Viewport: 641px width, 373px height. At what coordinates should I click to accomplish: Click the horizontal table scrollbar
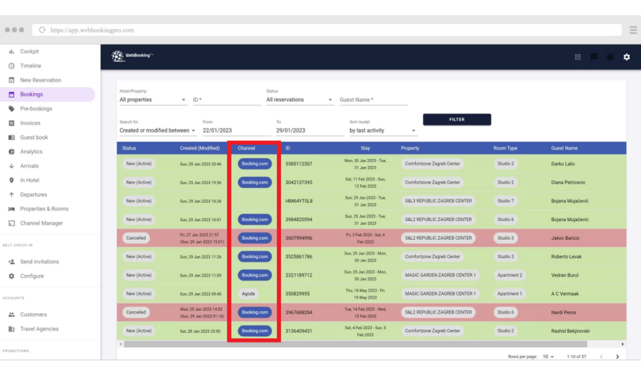pos(355,344)
